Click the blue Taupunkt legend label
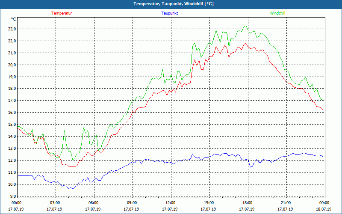 [170, 13]
